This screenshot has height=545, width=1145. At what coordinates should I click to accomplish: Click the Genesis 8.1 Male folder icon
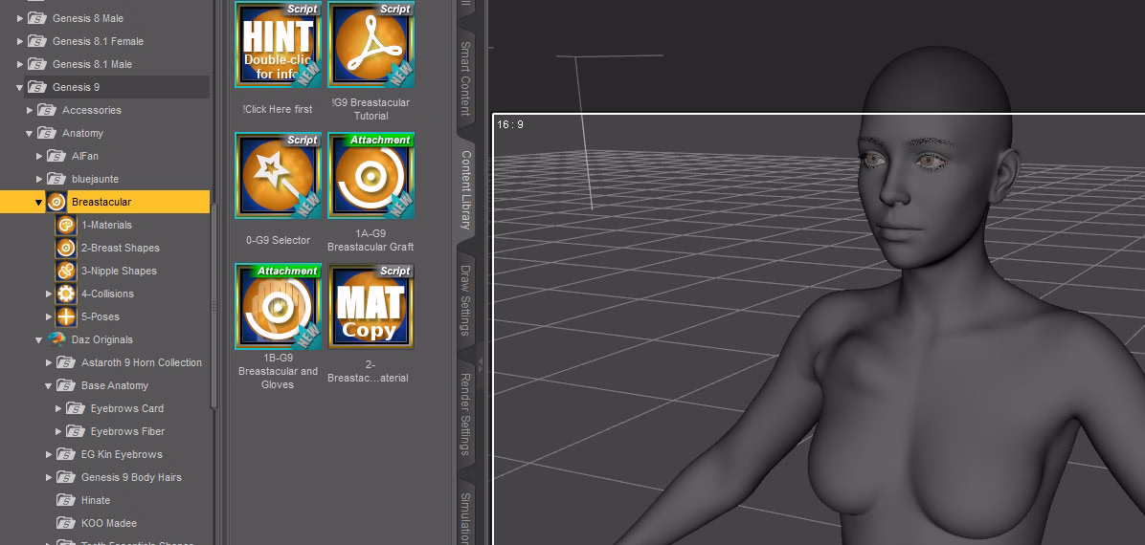click(37, 64)
